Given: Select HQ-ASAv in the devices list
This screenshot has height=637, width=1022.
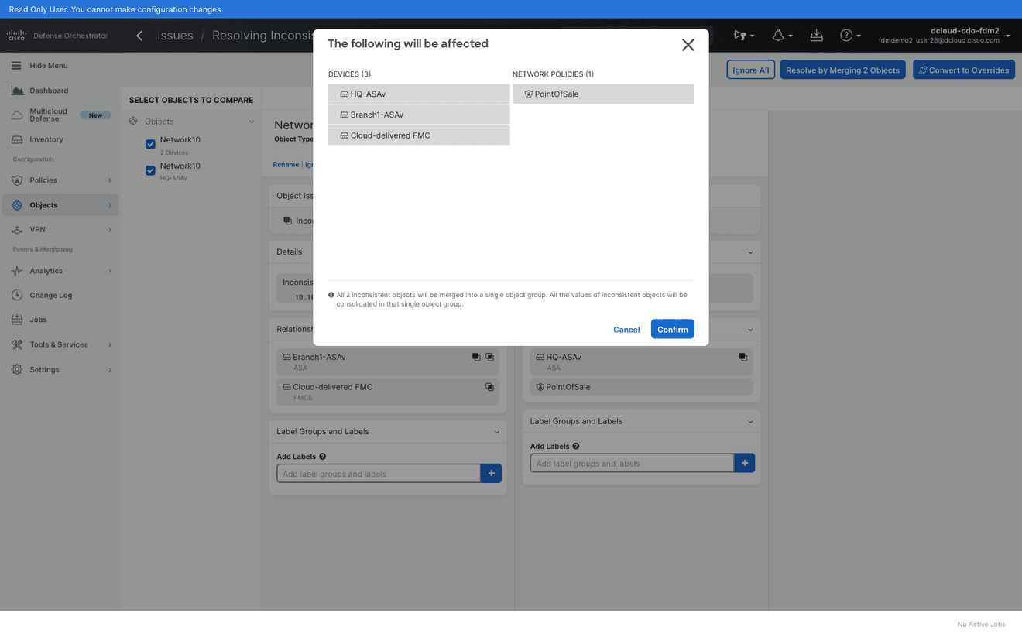Looking at the screenshot, I should [419, 94].
